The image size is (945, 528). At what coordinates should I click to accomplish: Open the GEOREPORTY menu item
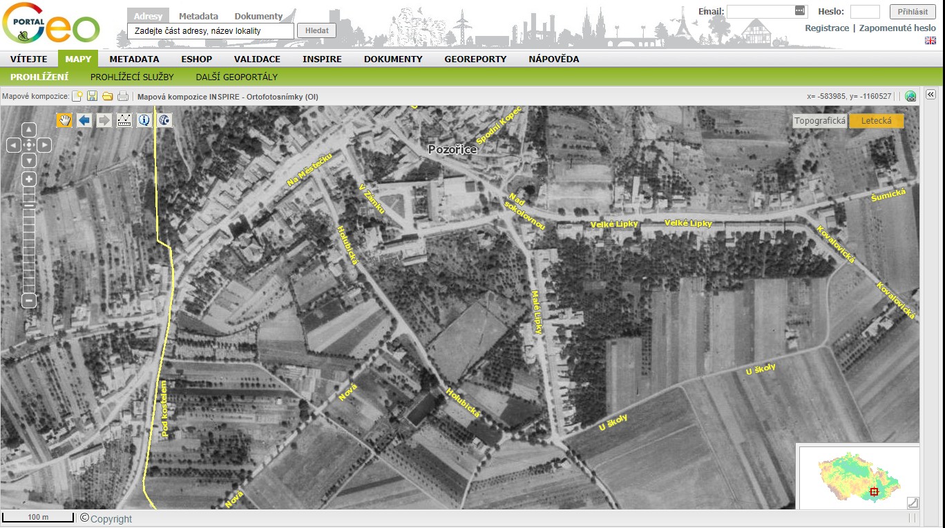pos(475,59)
